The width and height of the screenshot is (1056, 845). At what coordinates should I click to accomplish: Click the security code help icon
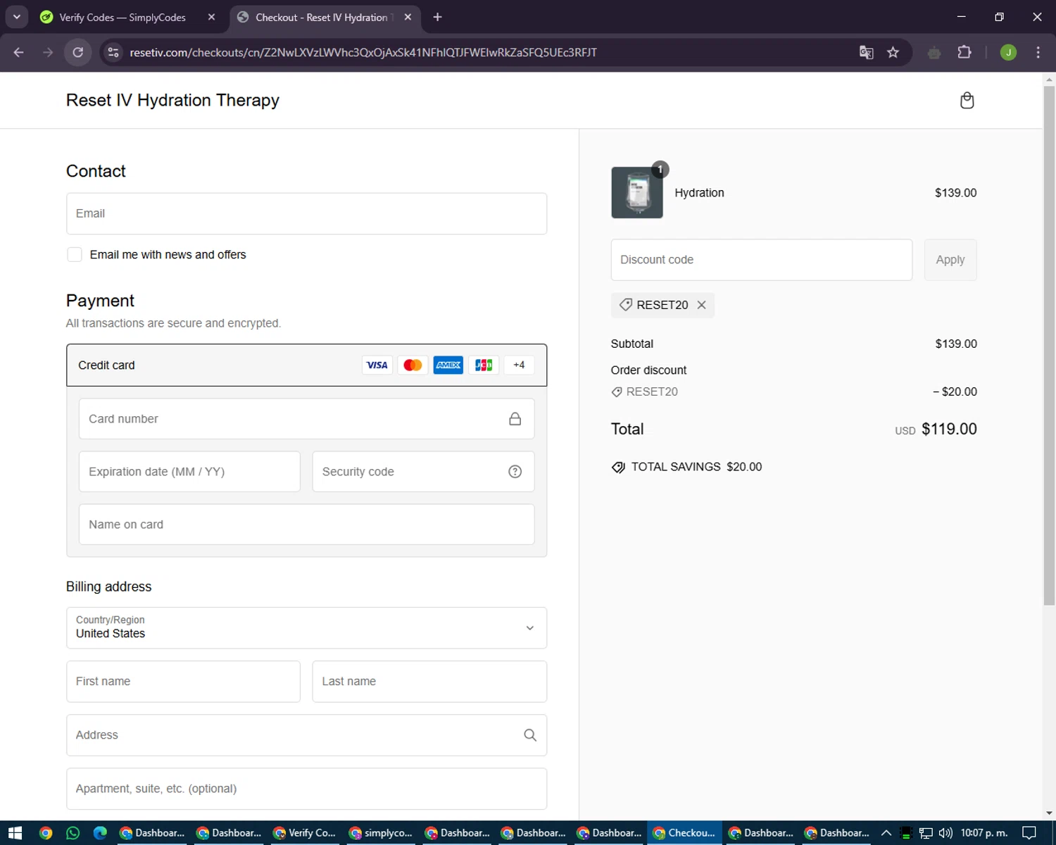pos(515,472)
